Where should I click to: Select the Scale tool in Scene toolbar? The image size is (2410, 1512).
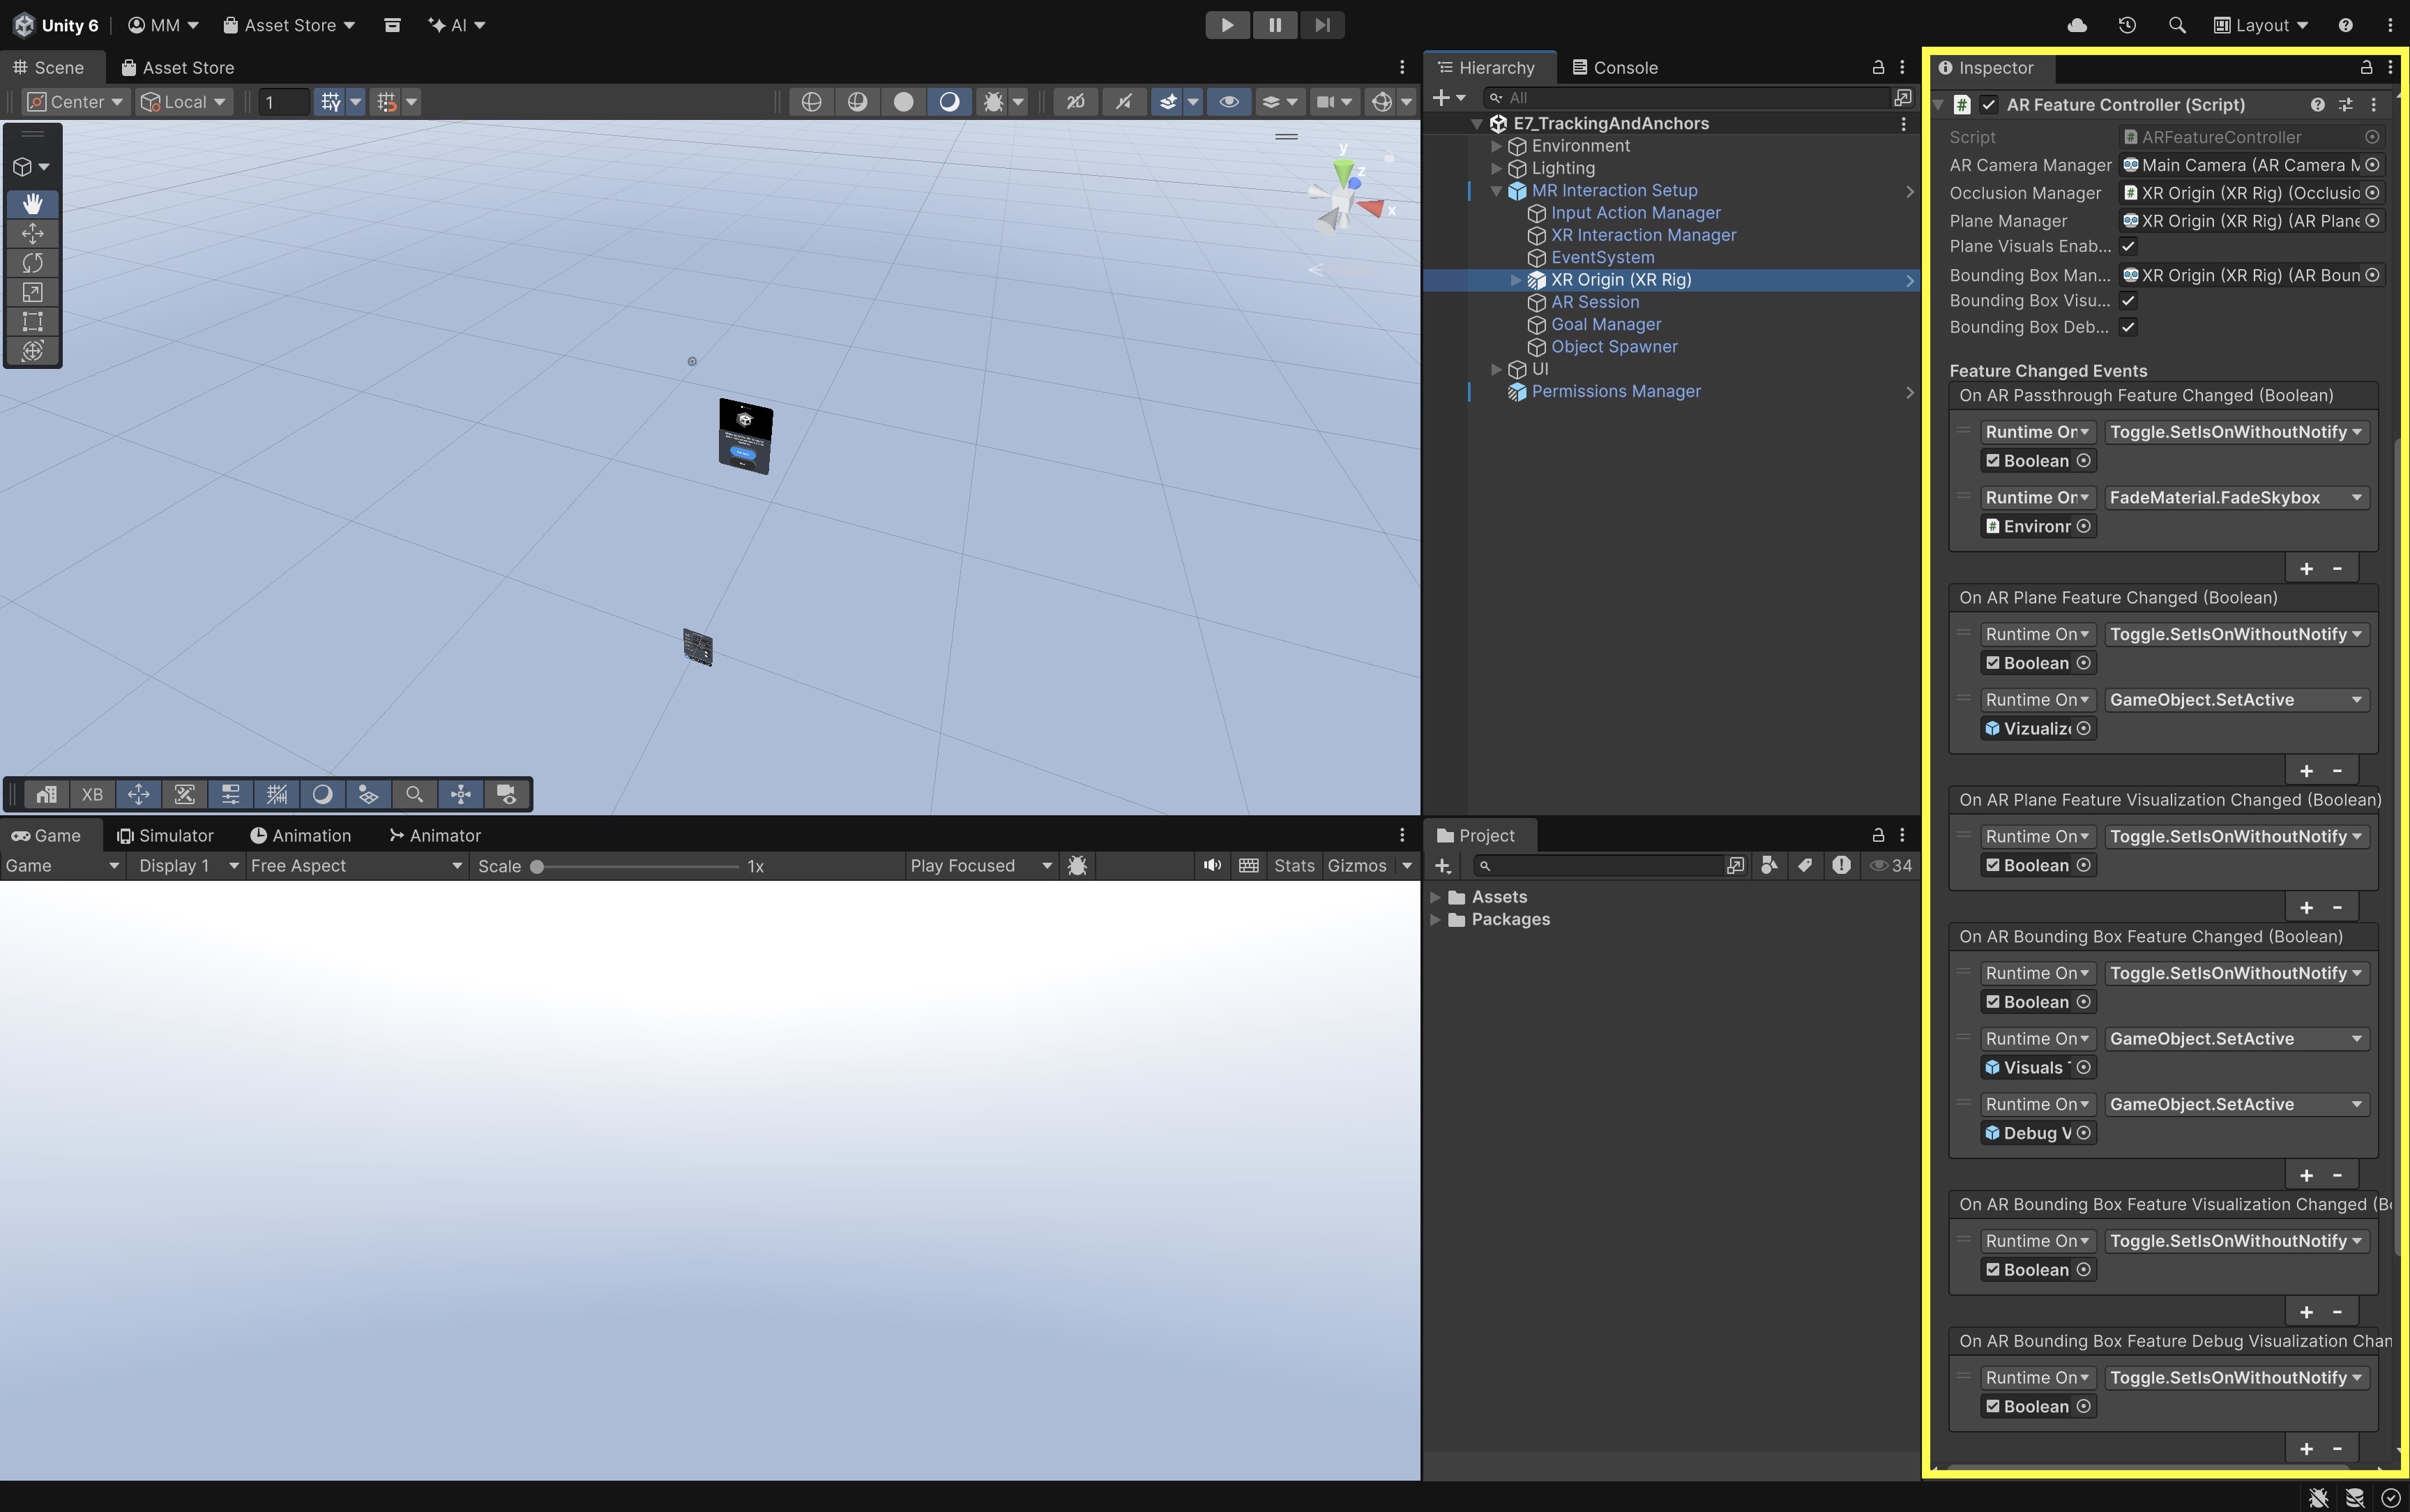click(x=32, y=292)
